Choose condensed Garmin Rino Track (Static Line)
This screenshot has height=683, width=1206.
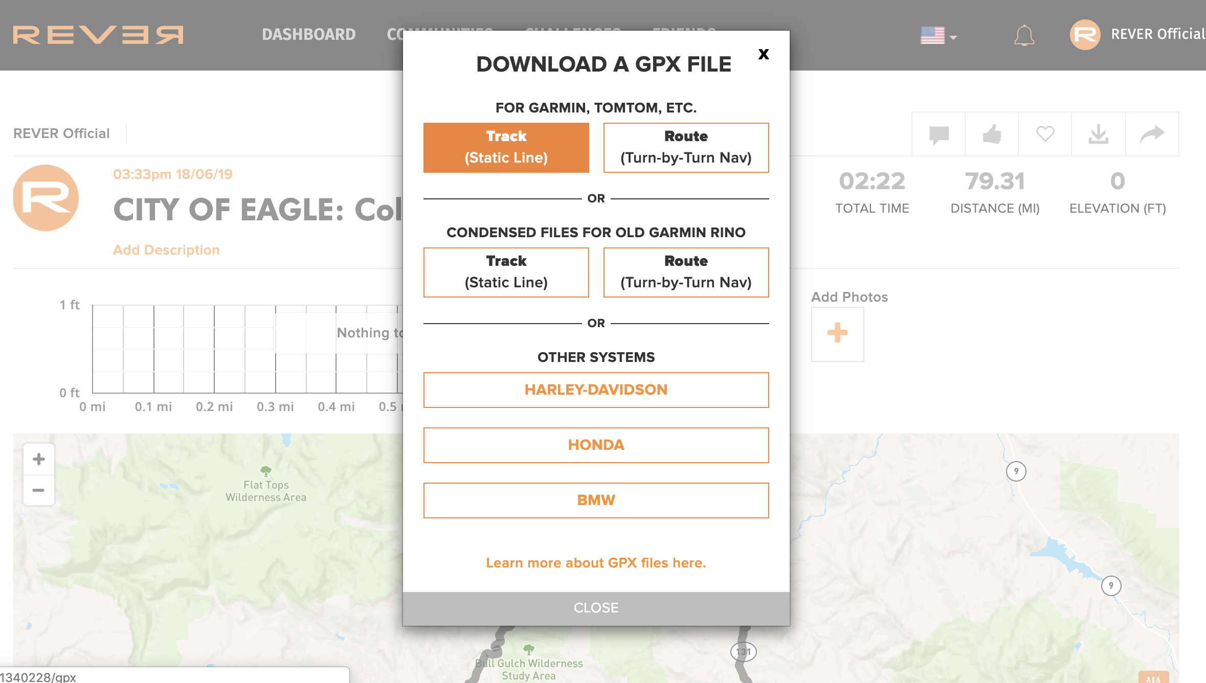pyautogui.click(x=506, y=272)
